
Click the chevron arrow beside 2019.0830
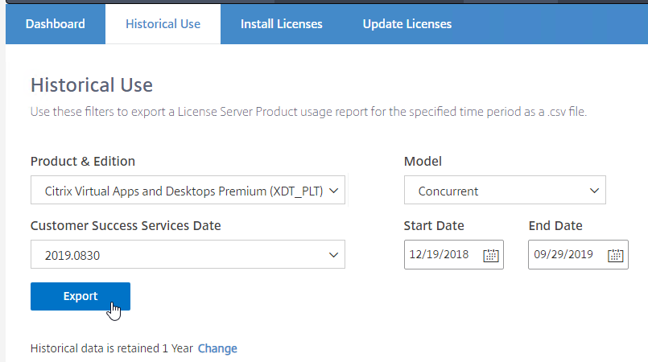coord(333,255)
